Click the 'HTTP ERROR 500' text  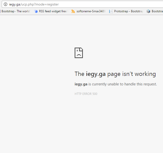click(86, 94)
